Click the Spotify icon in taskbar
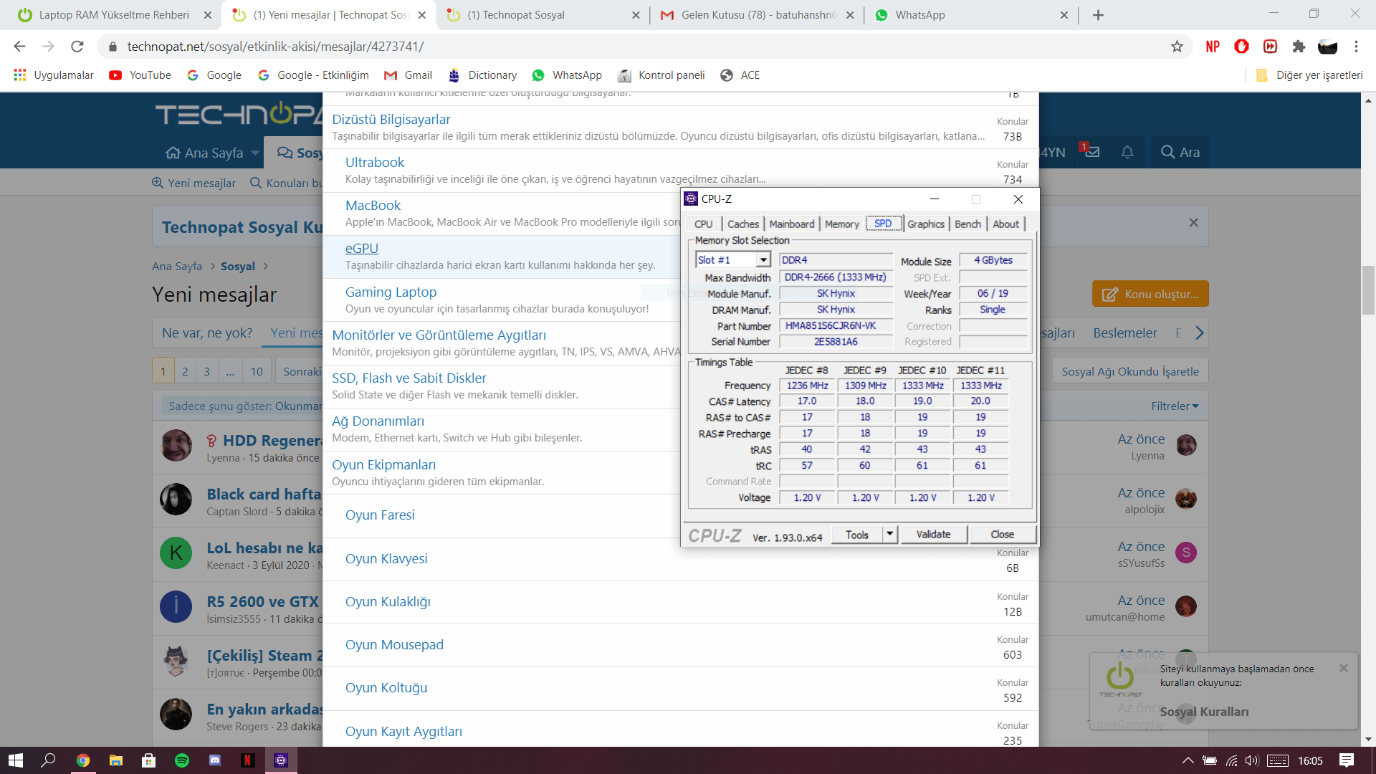Viewport: 1376px width, 774px height. [182, 760]
